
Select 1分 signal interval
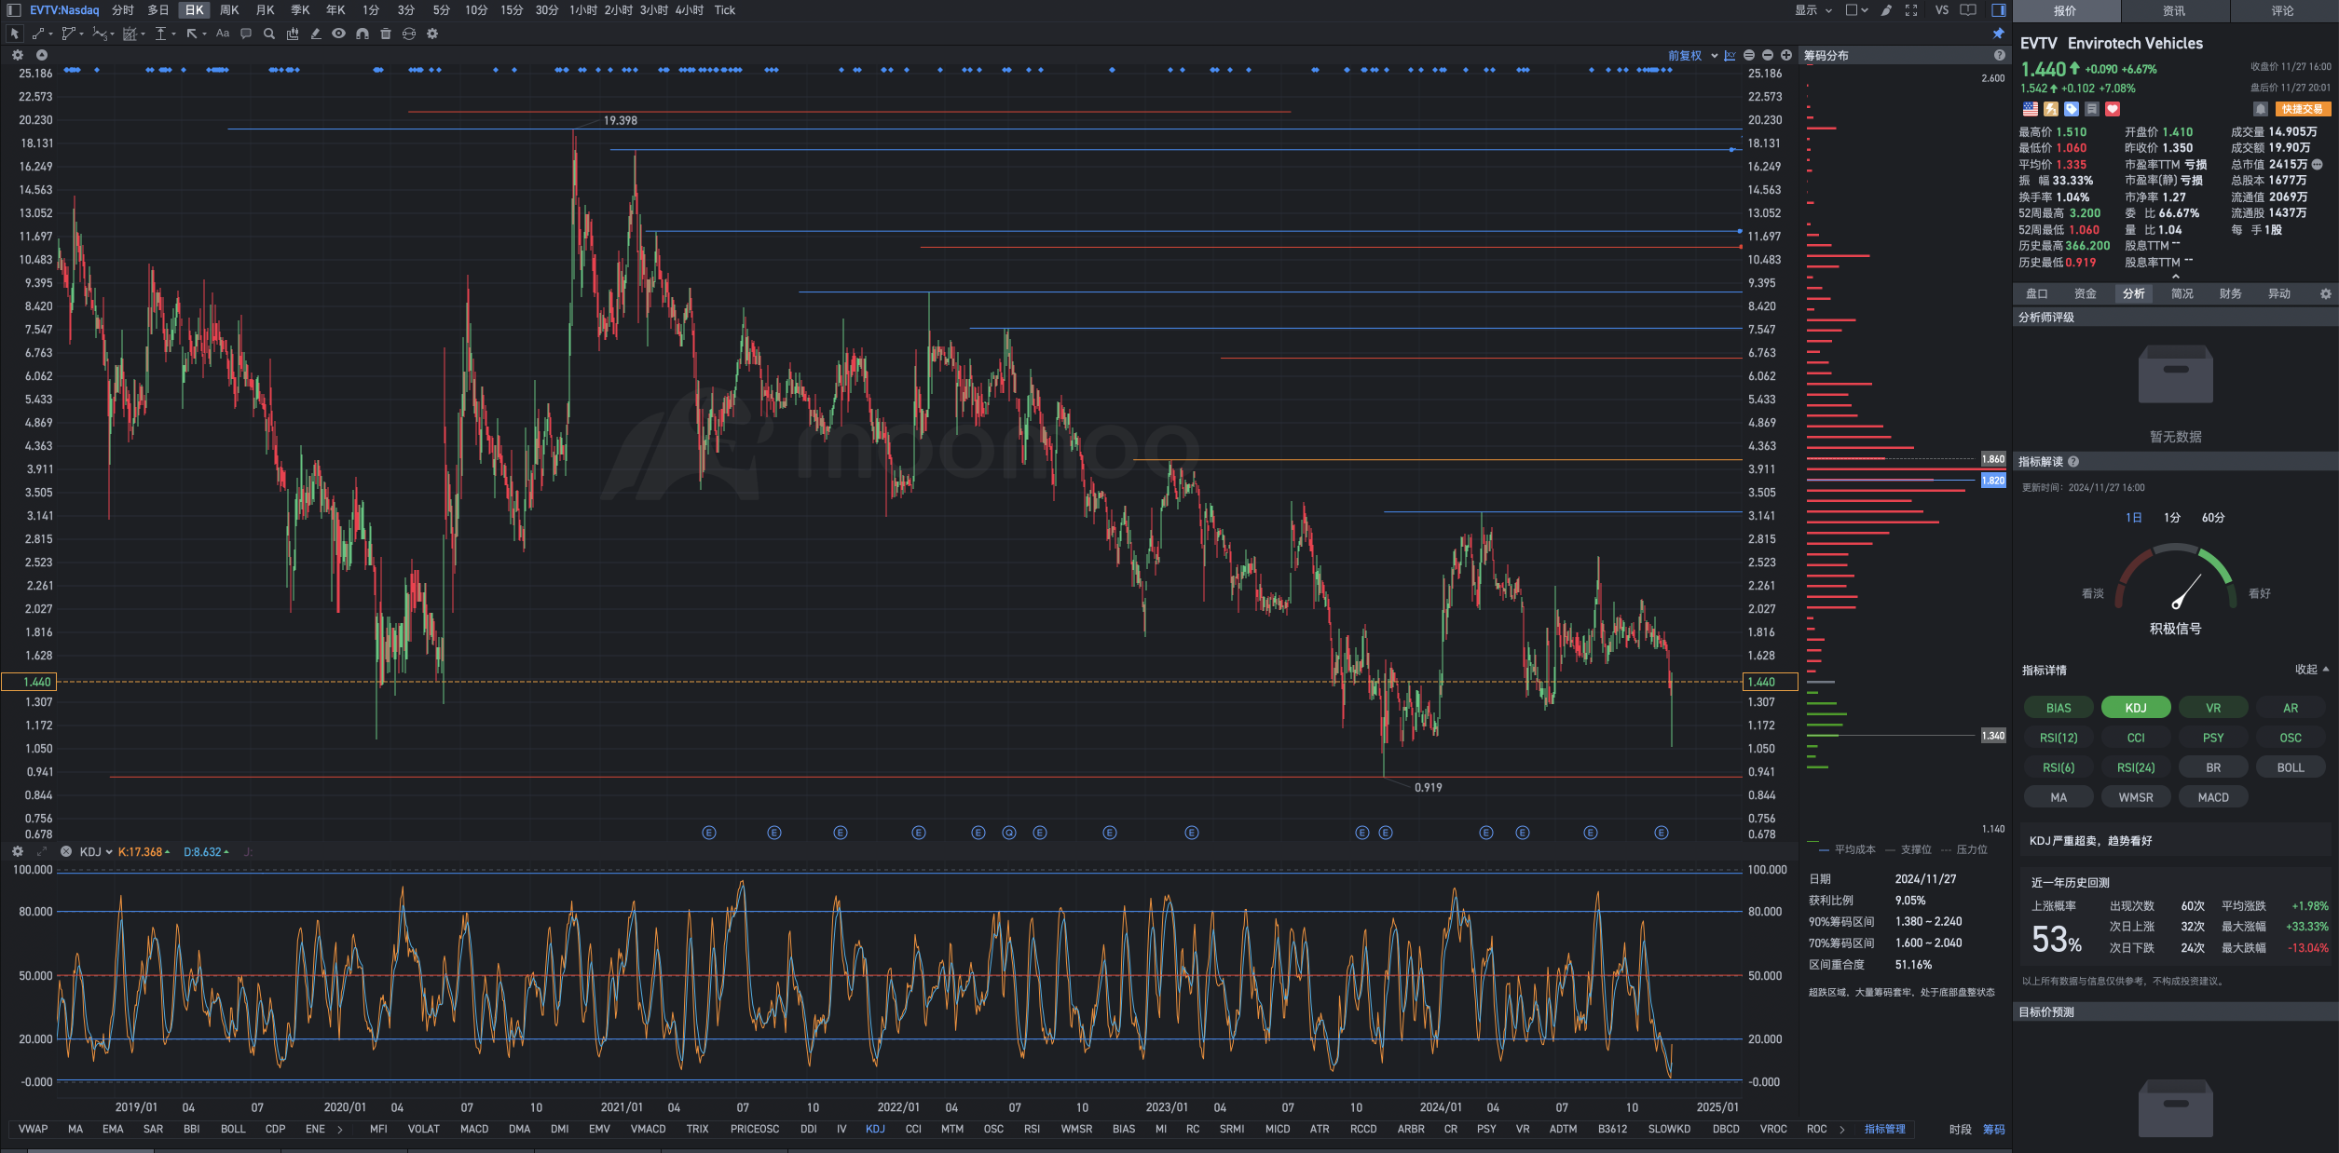pos(2172,518)
